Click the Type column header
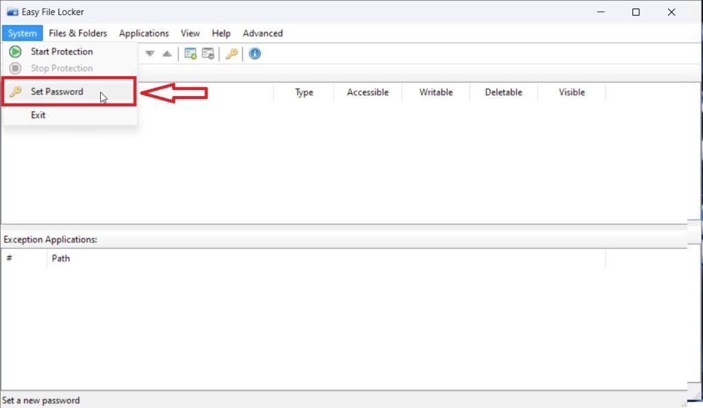This screenshot has height=408, width=703. pyautogui.click(x=303, y=92)
